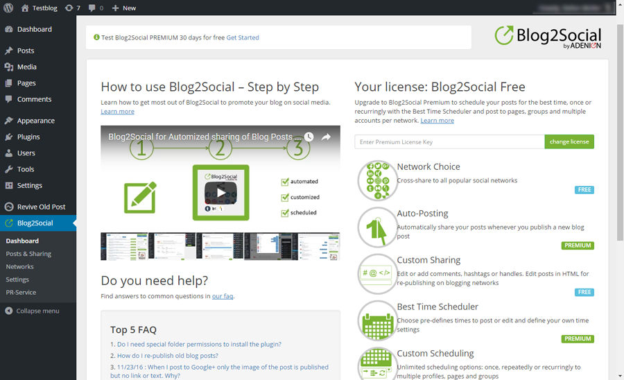Open Networks submenu item
This screenshot has height=380, width=624.
click(19, 266)
